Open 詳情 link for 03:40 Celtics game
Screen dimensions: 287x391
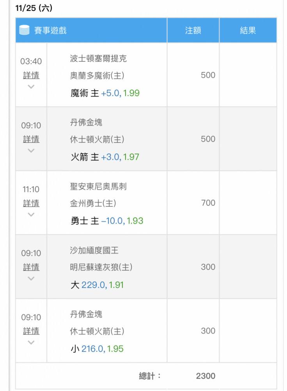tap(31, 75)
